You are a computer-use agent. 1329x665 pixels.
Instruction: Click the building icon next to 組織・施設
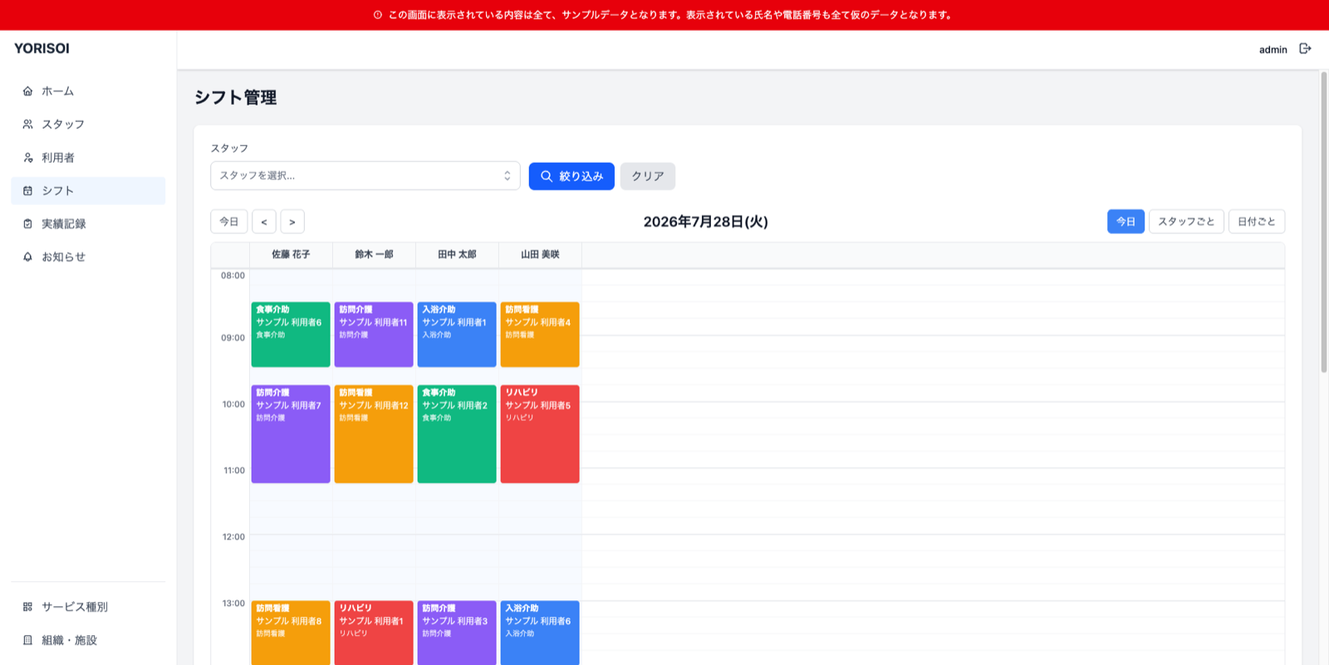[27, 640]
